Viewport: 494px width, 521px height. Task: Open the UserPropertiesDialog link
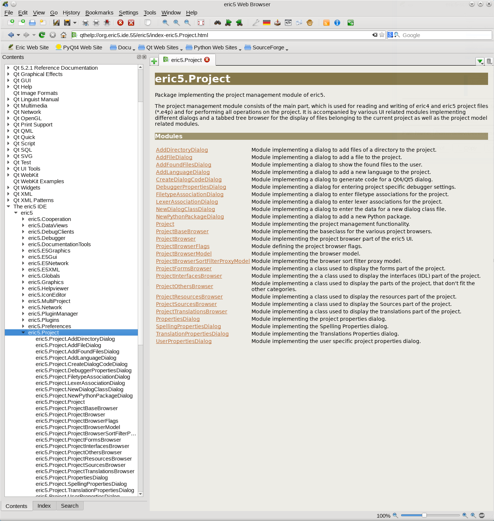pyautogui.click(x=184, y=341)
